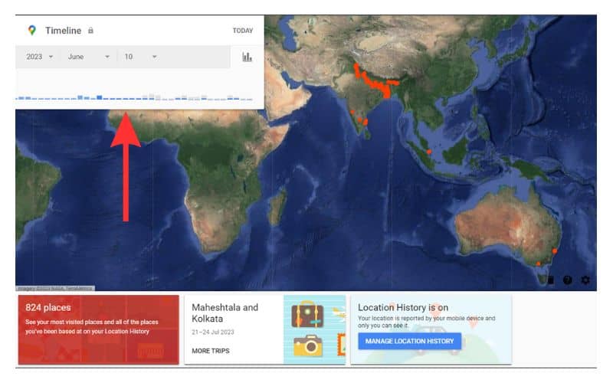Open the settings gear on map
613x383 pixels.
[x=585, y=280]
